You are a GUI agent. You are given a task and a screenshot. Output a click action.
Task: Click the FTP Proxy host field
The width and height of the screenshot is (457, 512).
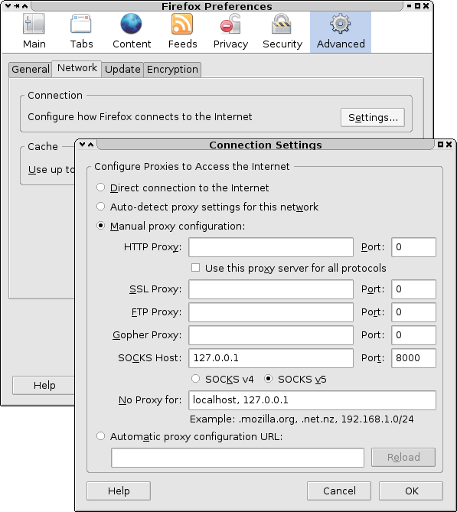click(x=271, y=312)
